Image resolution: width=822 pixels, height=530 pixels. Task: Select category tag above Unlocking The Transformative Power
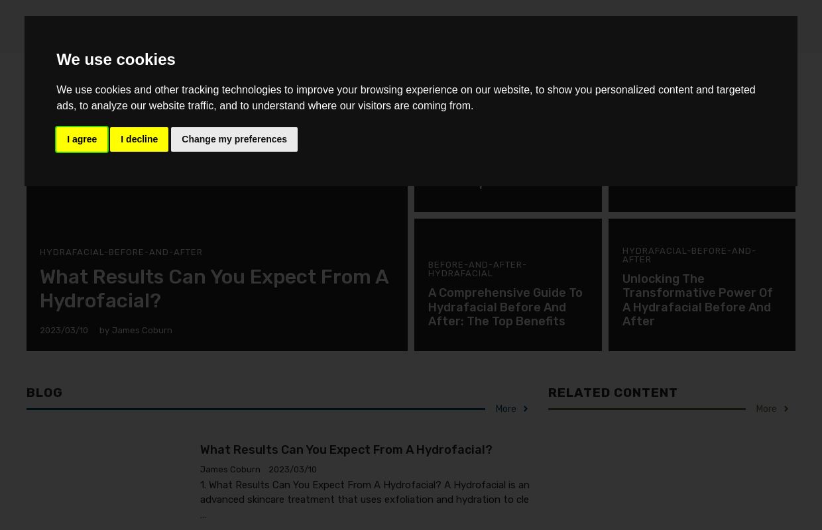(688, 255)
